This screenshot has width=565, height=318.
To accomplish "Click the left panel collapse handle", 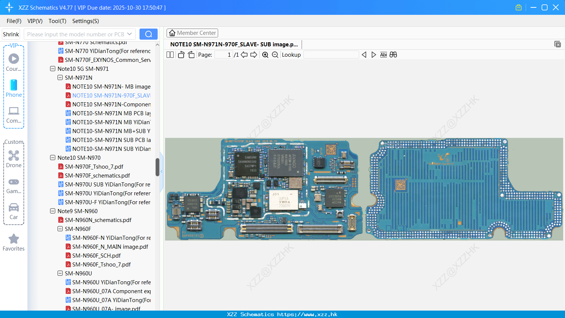I will (161, 172).
